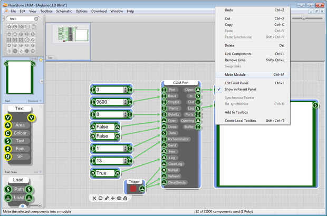Click the ClearLog trigger input on COM Port
Image resolution: width=327 pixels, height=216 pixels.
(x=164, y=164)
